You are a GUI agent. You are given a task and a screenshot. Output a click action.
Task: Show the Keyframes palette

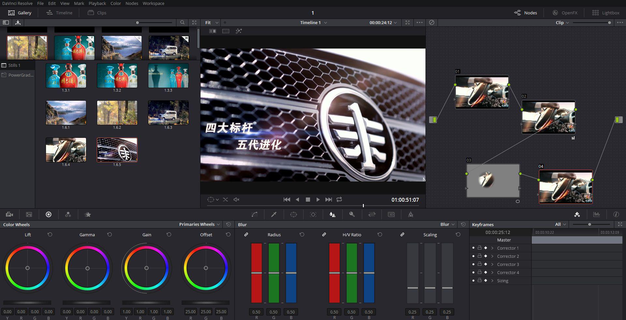(x=577, y=214)
